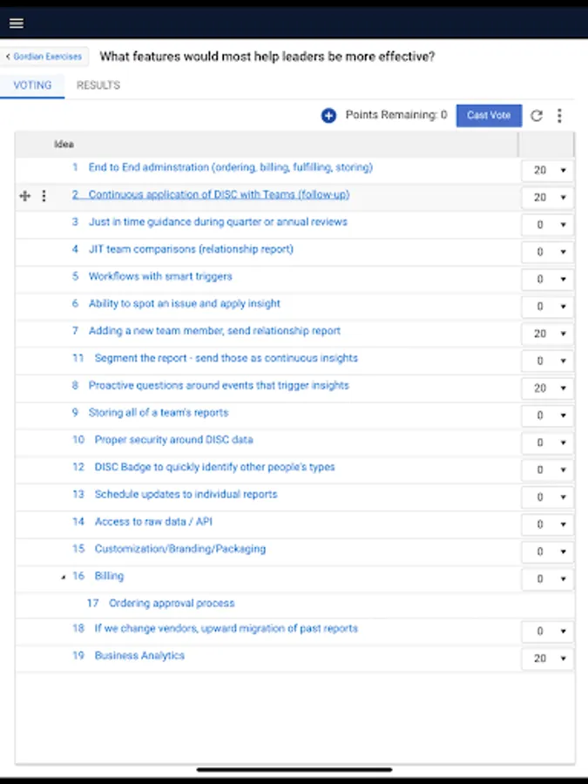Click idea Access to raw data / API
Viewport: 588px width, 784px height.
point(153,522)
